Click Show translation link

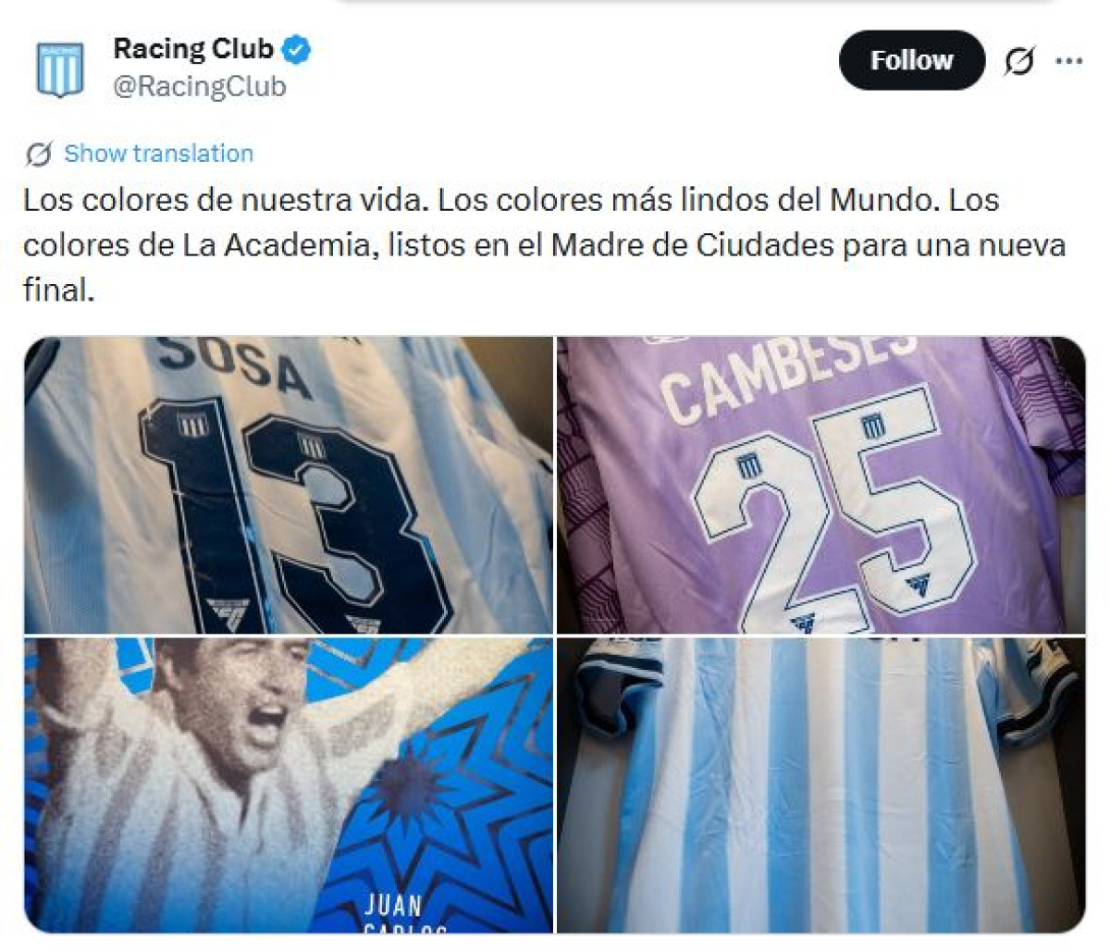[158, 154]
